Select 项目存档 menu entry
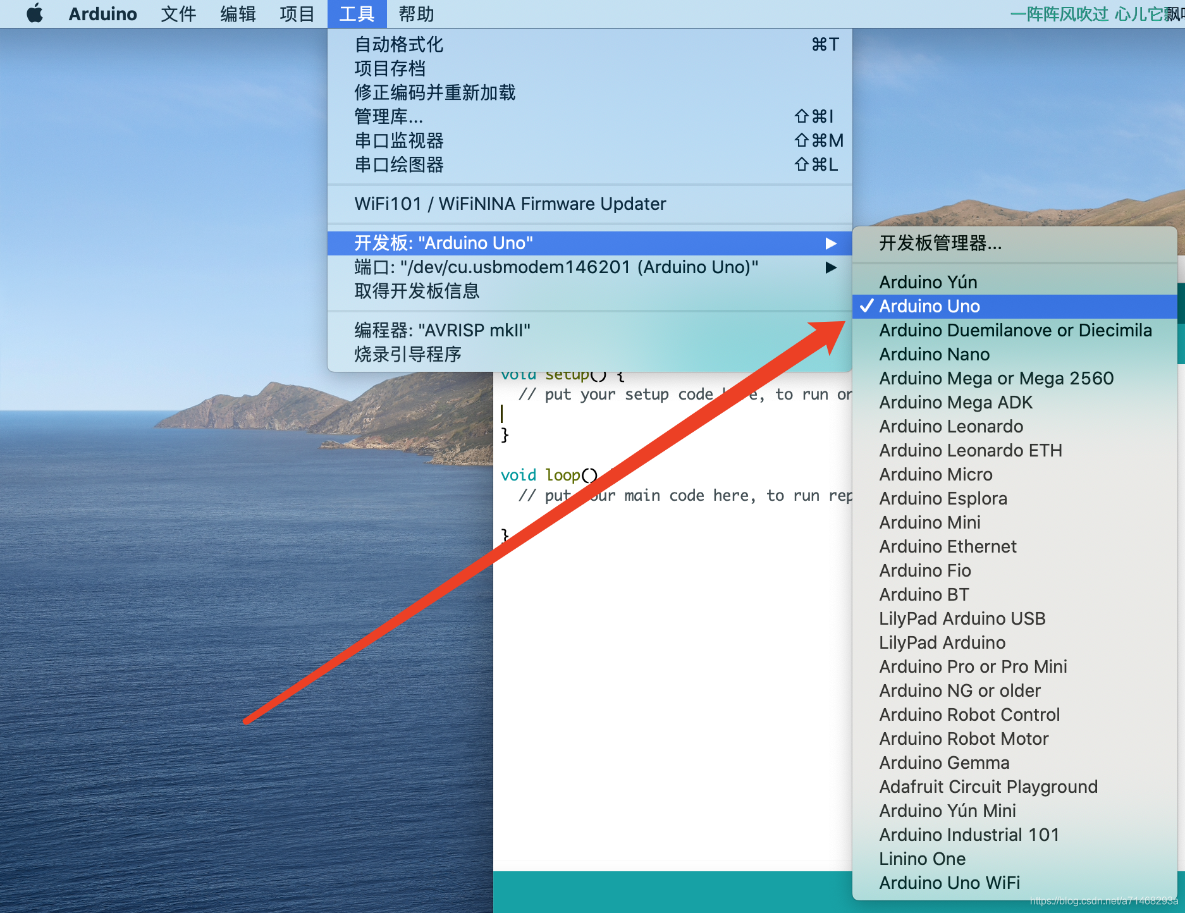The height and width of the screenshot is (913, 1185). (590, 68)
